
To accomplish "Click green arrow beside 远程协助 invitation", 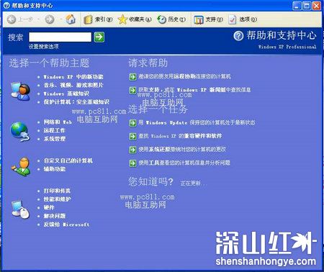I will [132, 77].
